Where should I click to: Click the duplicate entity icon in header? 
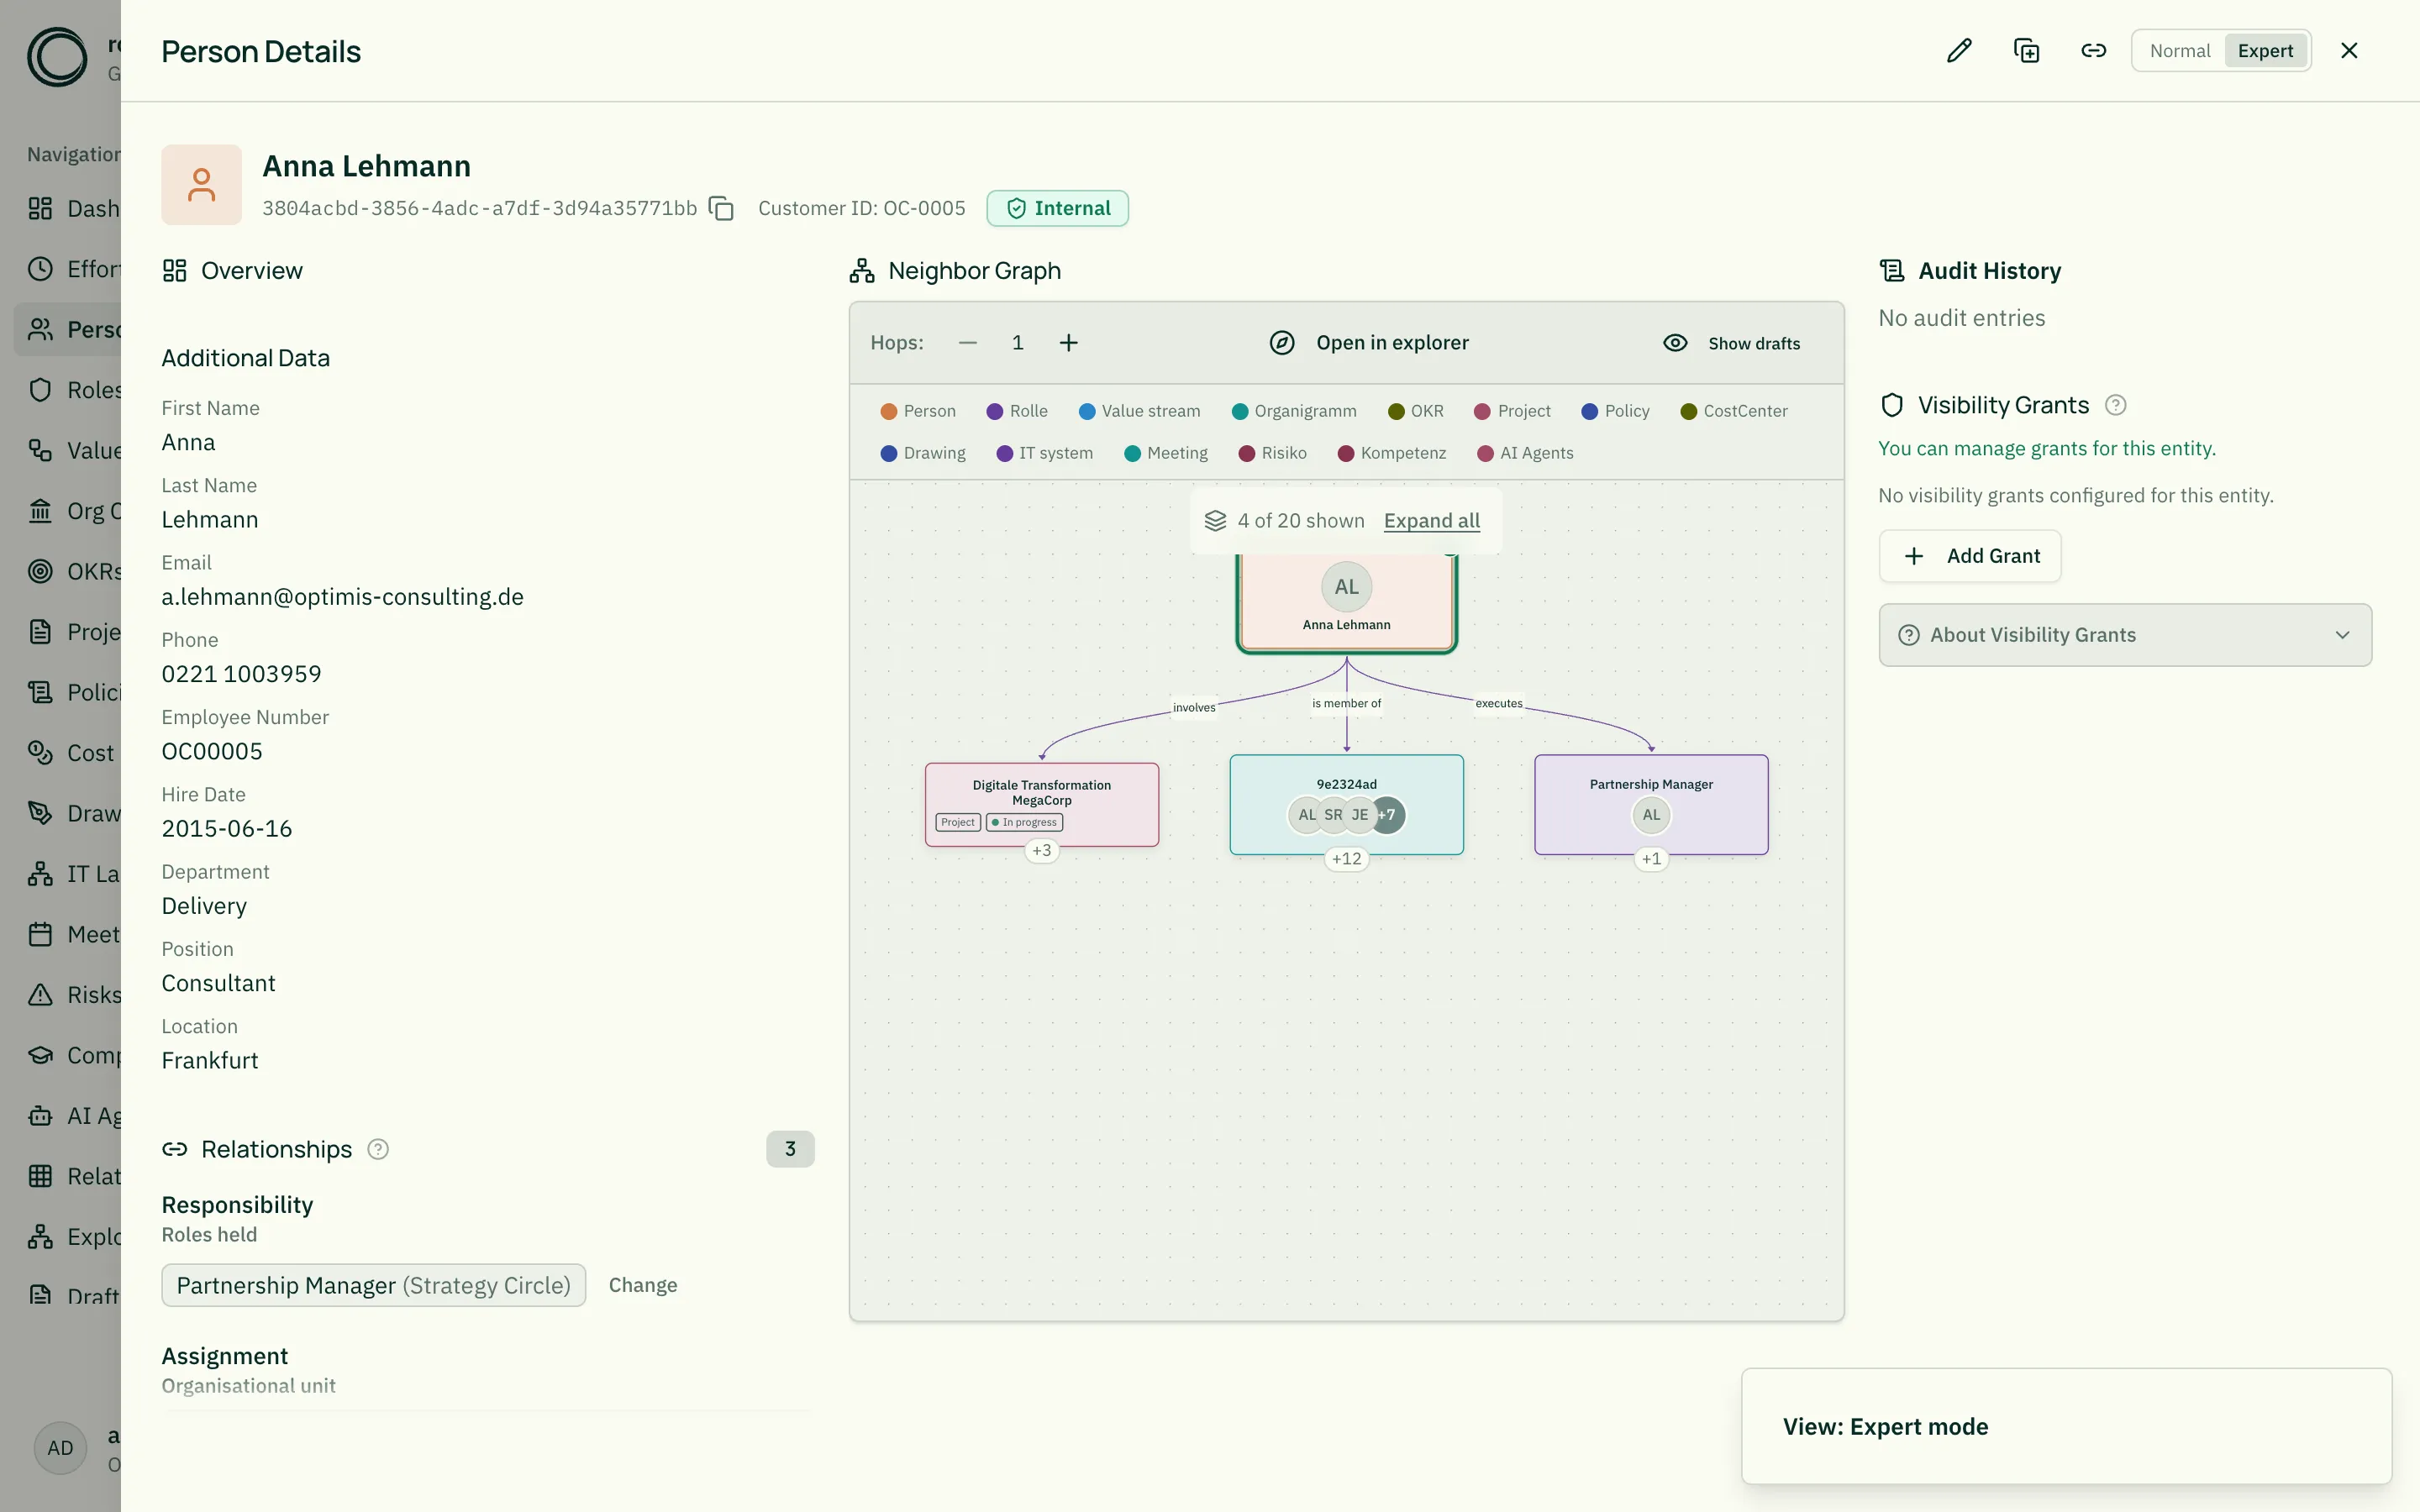tap(2026, 51)
